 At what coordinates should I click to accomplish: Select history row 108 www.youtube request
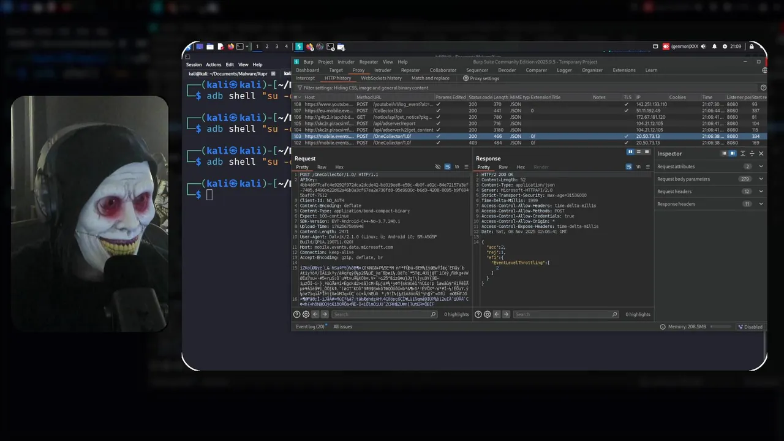530,104
